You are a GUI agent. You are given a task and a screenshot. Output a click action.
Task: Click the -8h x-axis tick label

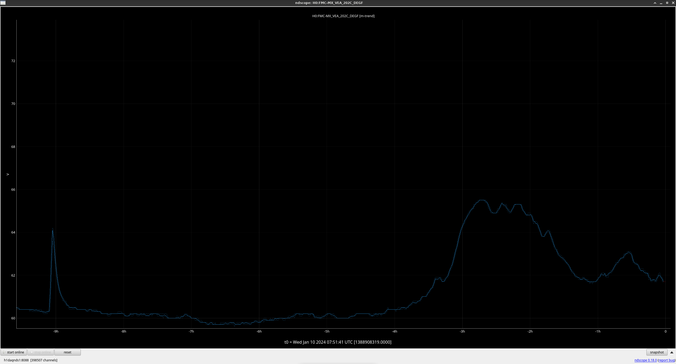(x=124, y=331)
